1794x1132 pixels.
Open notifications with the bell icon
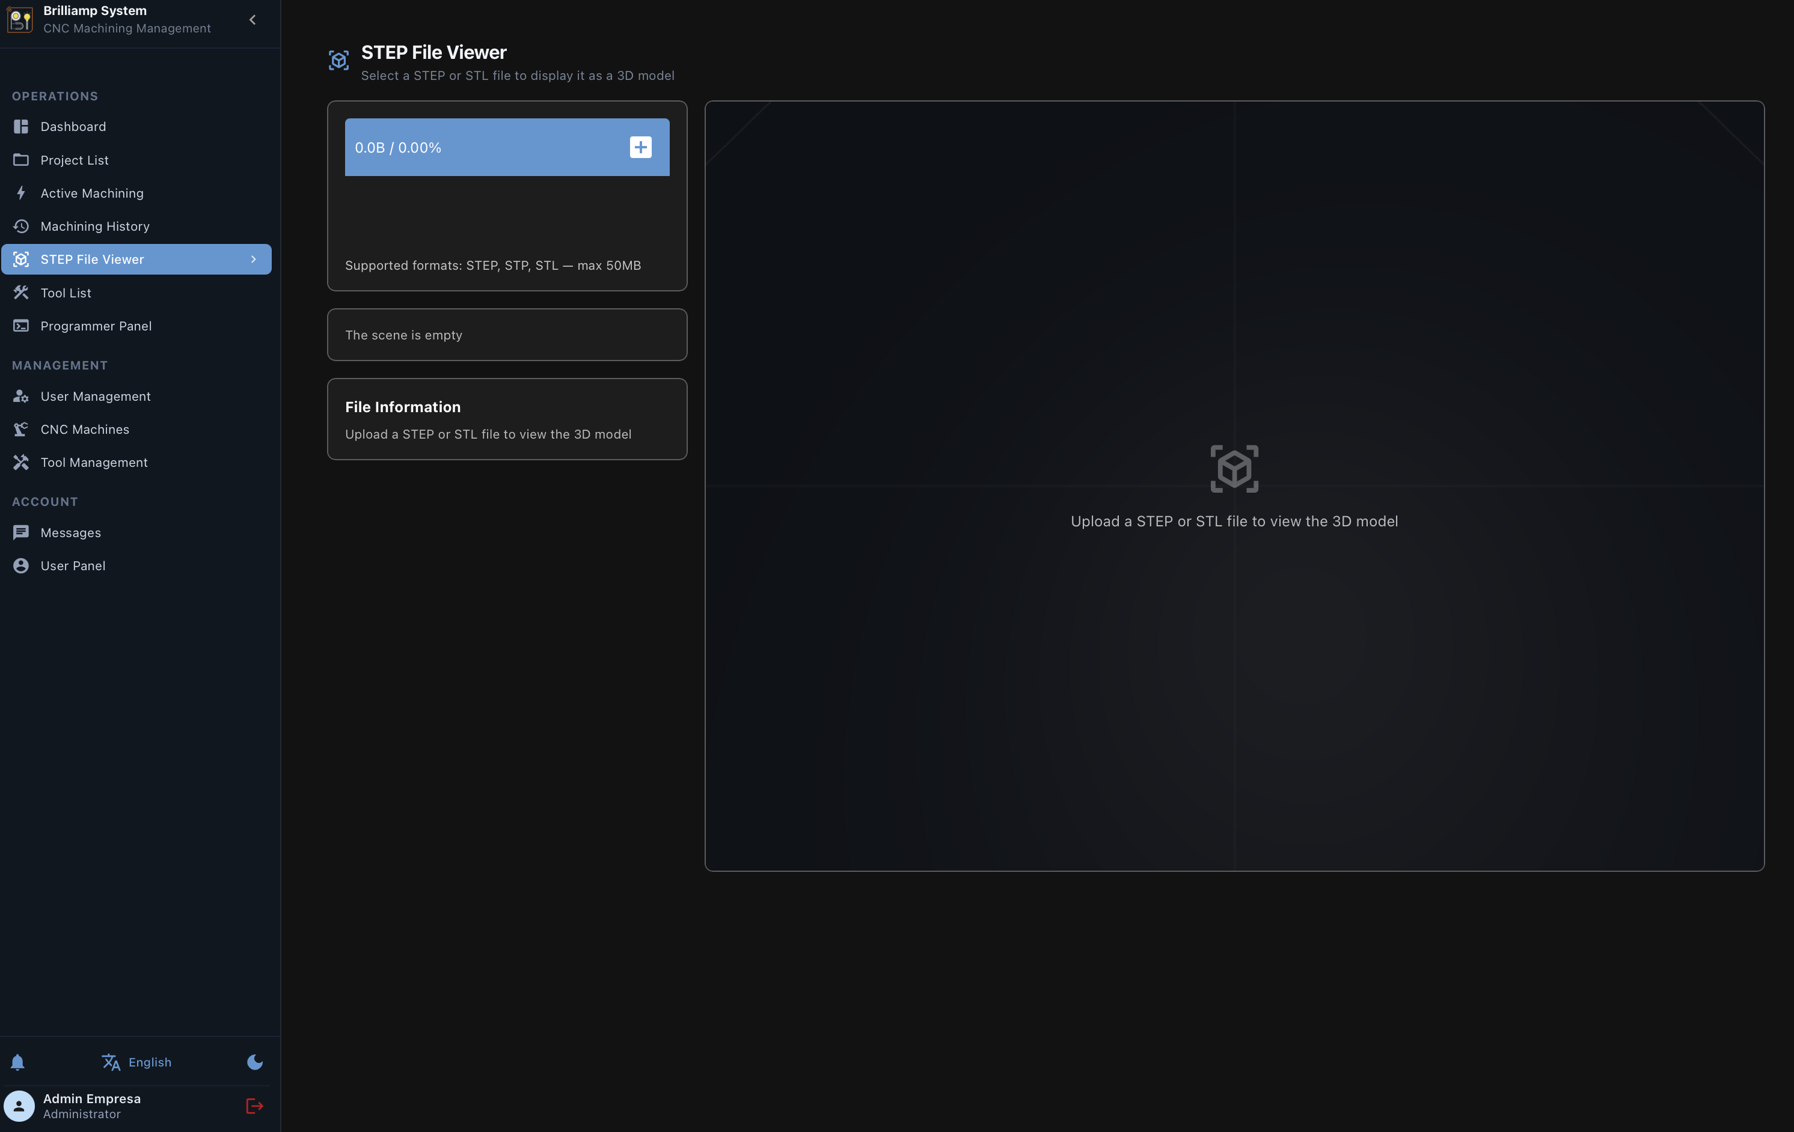pyautogui.click(x=18, y=1062)
